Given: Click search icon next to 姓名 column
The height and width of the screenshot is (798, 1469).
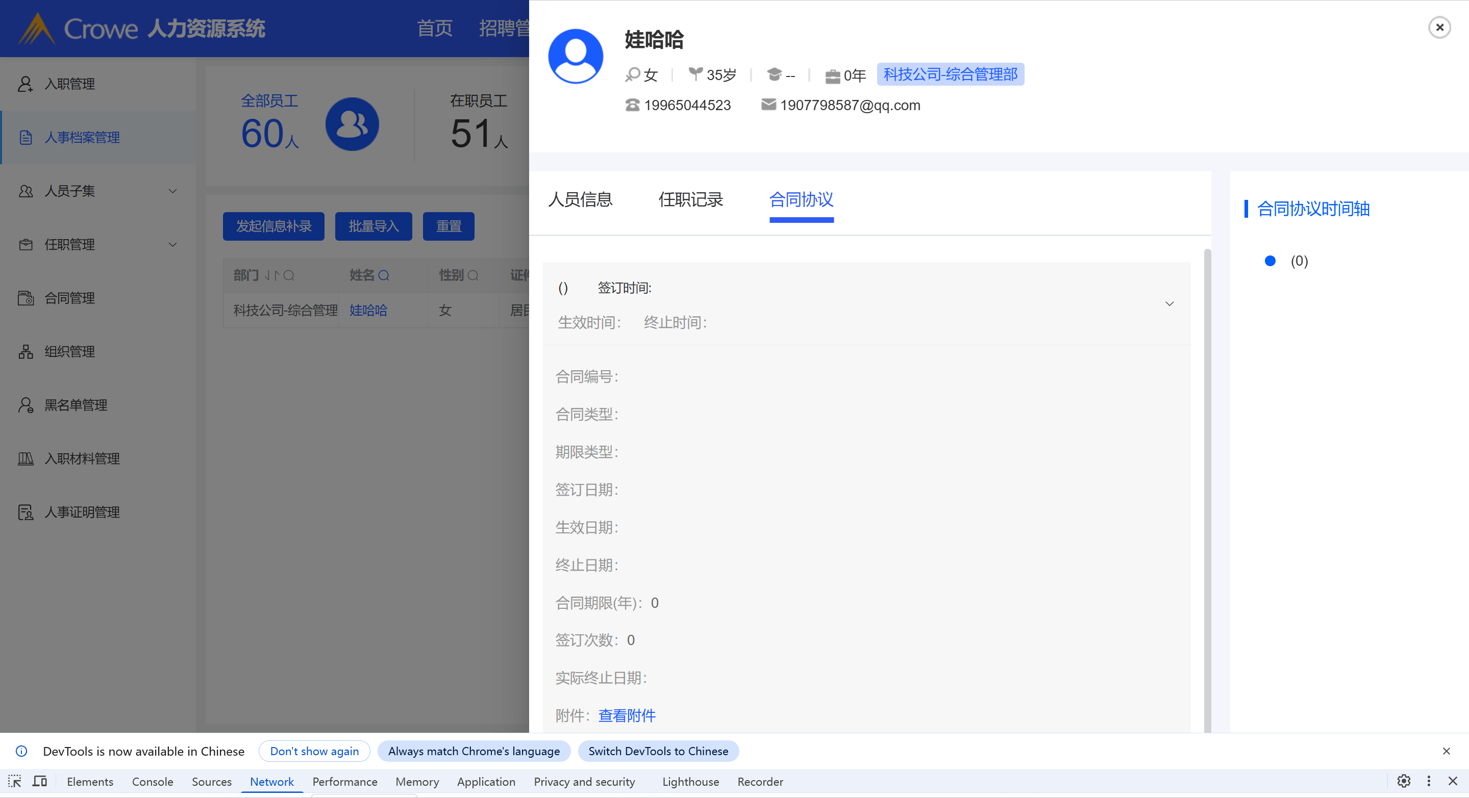Looking at the screenshot, I should tap(384, 276).
